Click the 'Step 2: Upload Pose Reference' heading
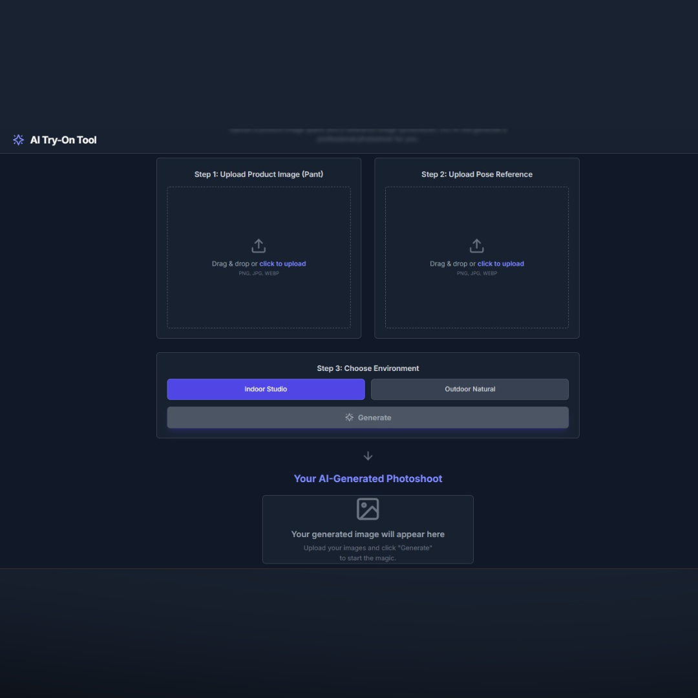Image resolution: width=698 pixels, height=698 pixels. point(477,174)
